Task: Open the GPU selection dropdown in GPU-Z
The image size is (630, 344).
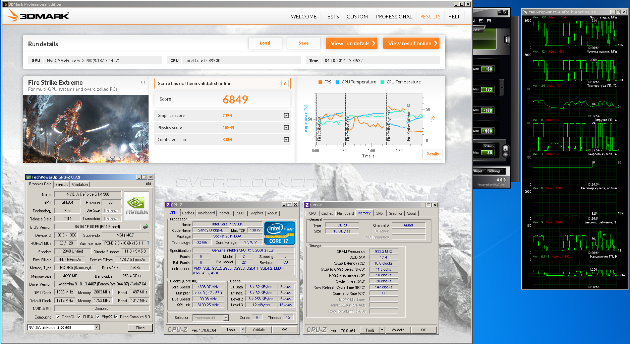Action: [x=97, y=327]
